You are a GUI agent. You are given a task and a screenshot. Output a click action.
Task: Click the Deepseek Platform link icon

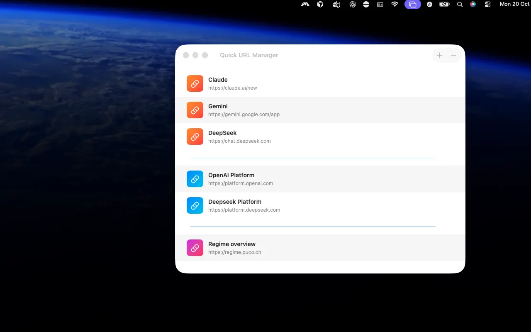(x=195, y=205)
